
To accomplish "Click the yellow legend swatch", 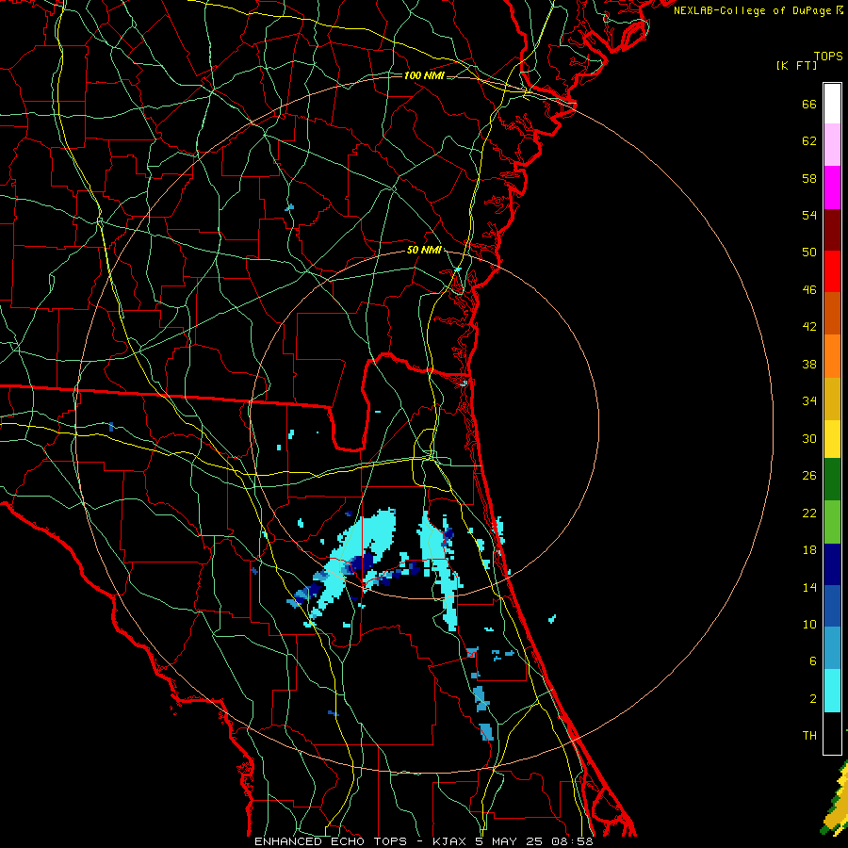I will [x=832, y=439].
